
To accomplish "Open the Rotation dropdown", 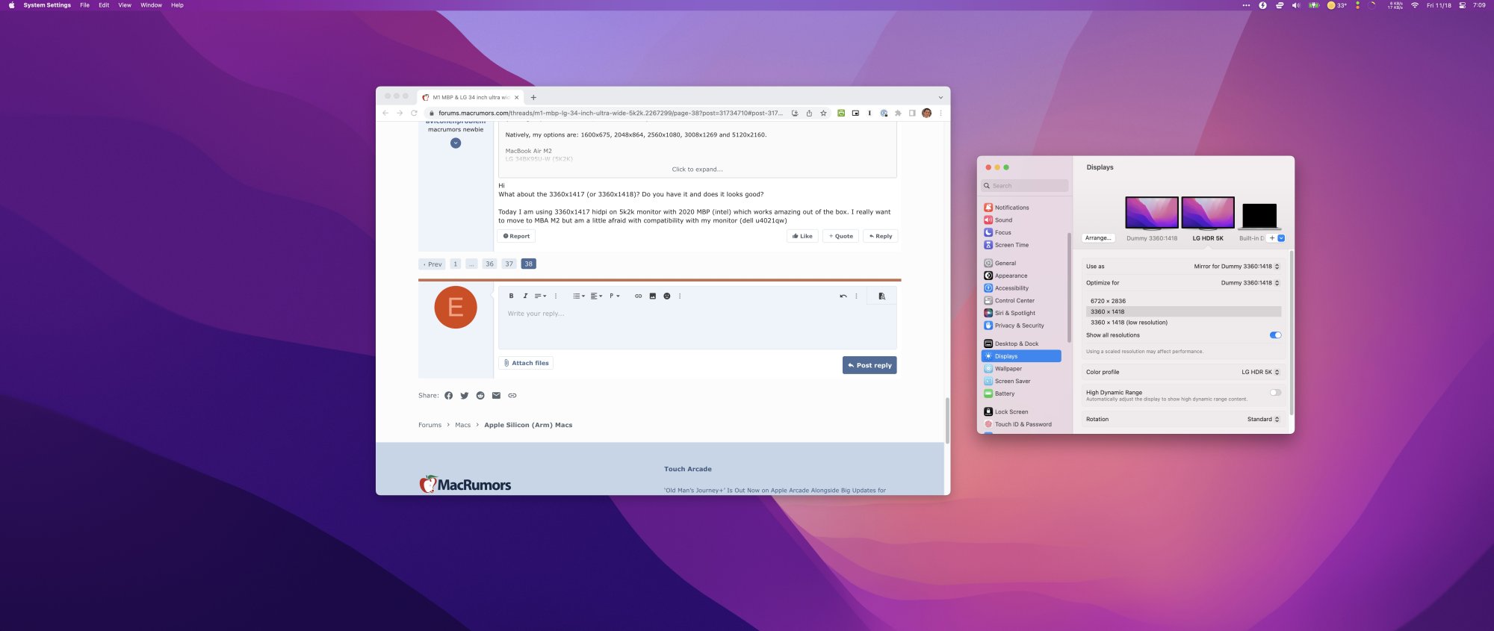I will pos(1263,420).
